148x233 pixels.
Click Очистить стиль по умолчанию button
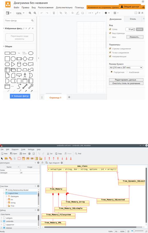click(x=126, y=83)
